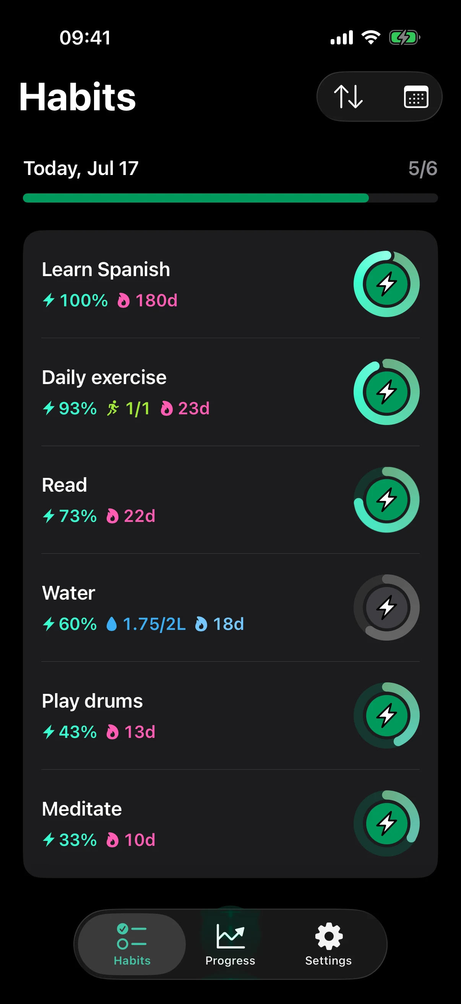The height and width of the screenshot is (1004, 461).
Task: Tap the Meditate 33% lightning score
Action: pyautogui.click(x=70, y=840)
